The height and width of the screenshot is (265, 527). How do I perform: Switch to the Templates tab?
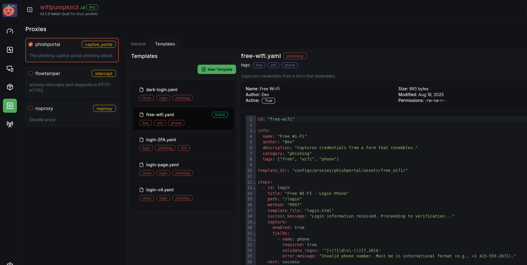165,44
